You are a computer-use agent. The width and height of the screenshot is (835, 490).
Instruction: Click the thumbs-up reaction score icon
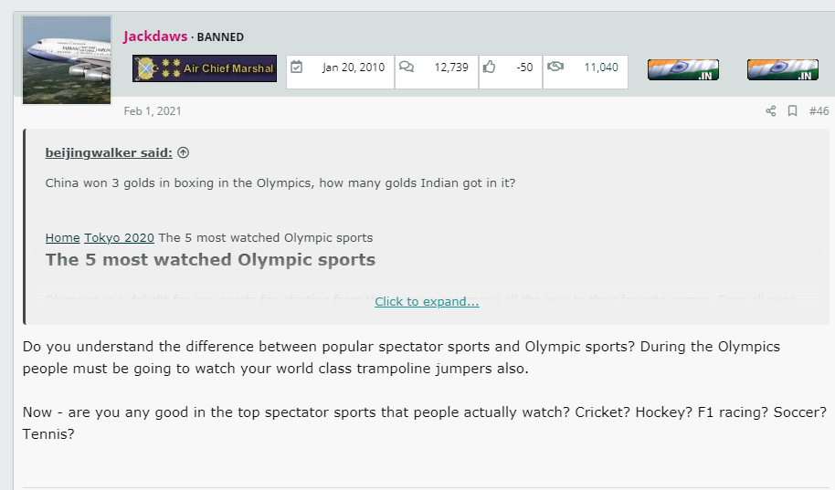click(x=490, y=67)
